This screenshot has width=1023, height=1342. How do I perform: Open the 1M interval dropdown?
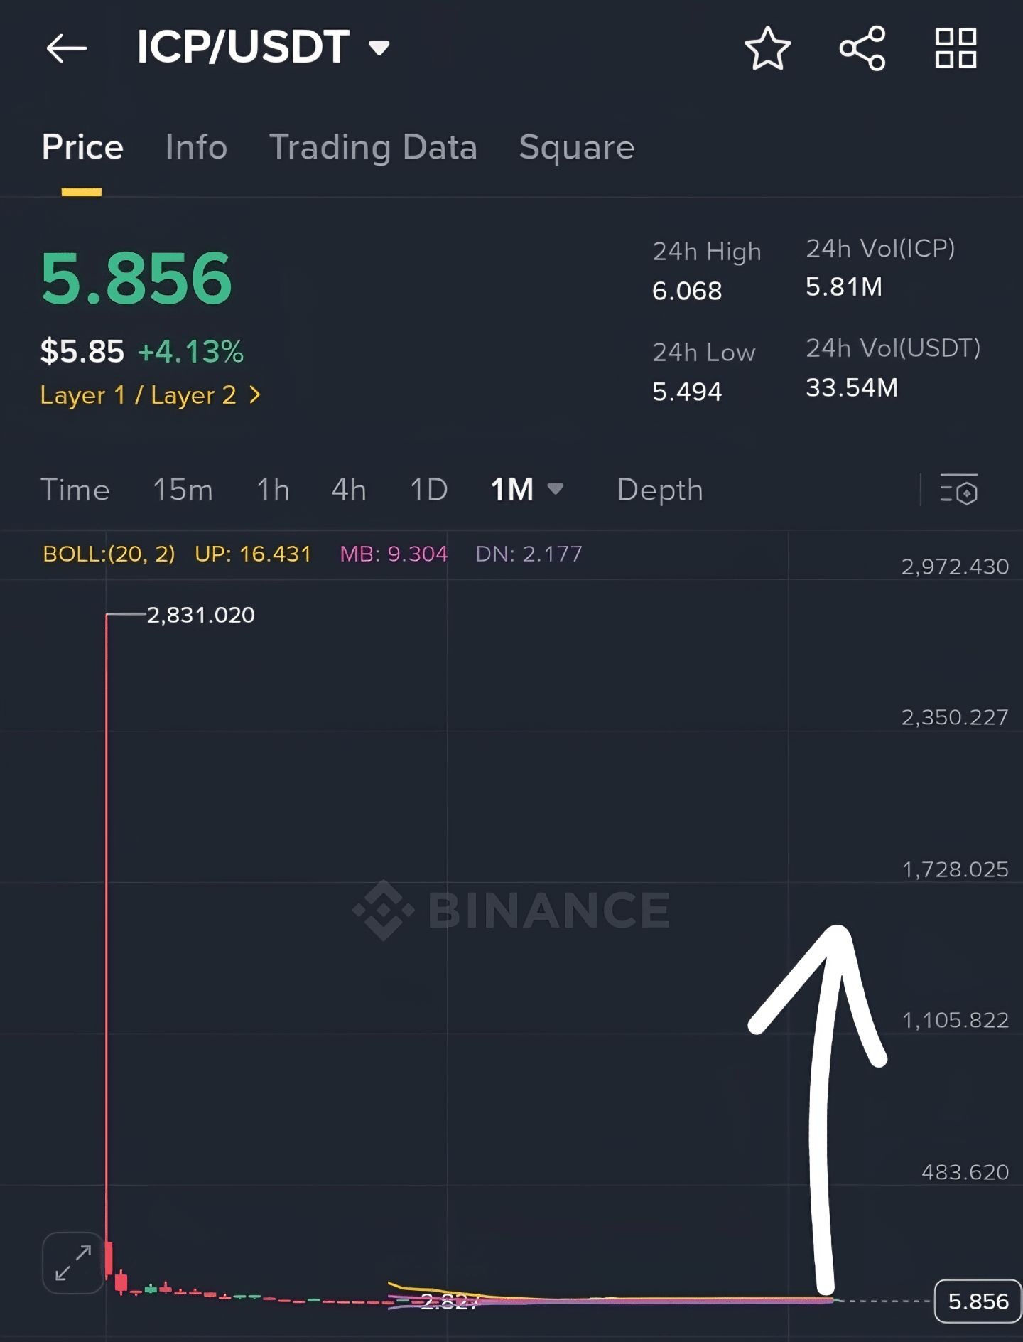[x=527, y=489]
